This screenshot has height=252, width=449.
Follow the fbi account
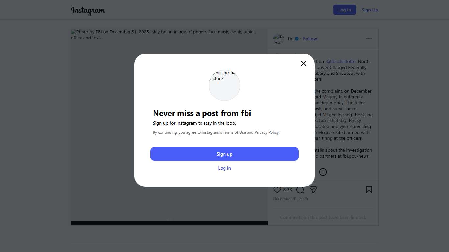(x=310, y=39)
